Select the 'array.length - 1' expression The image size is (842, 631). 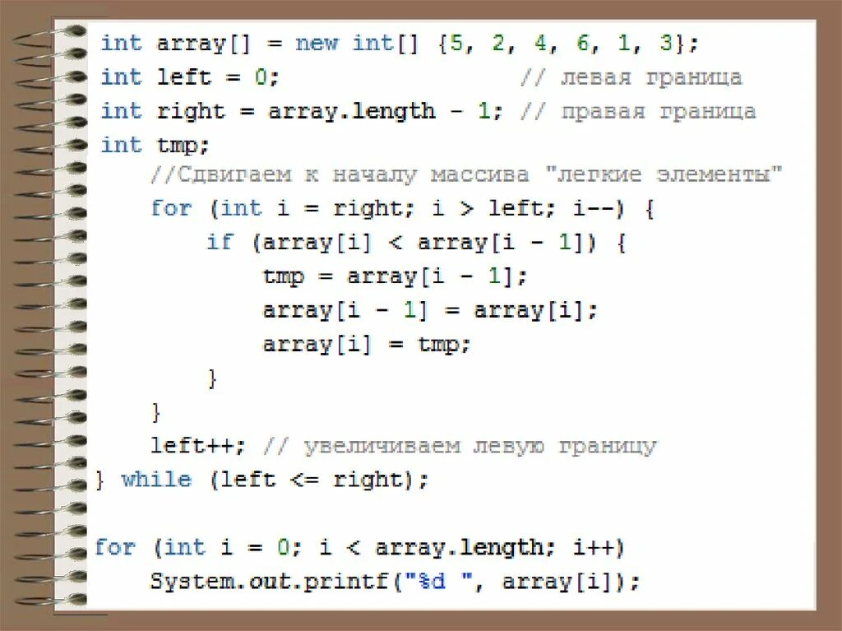pyautogui.click(x=378, y=112)
